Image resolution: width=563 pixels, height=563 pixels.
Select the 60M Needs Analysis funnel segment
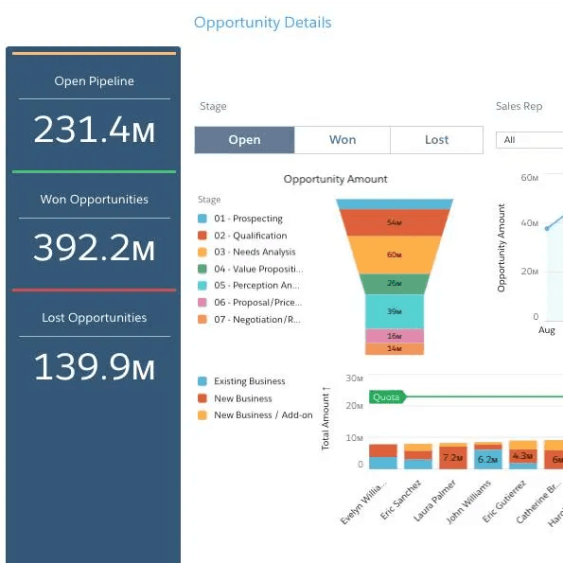pos(395,255)
